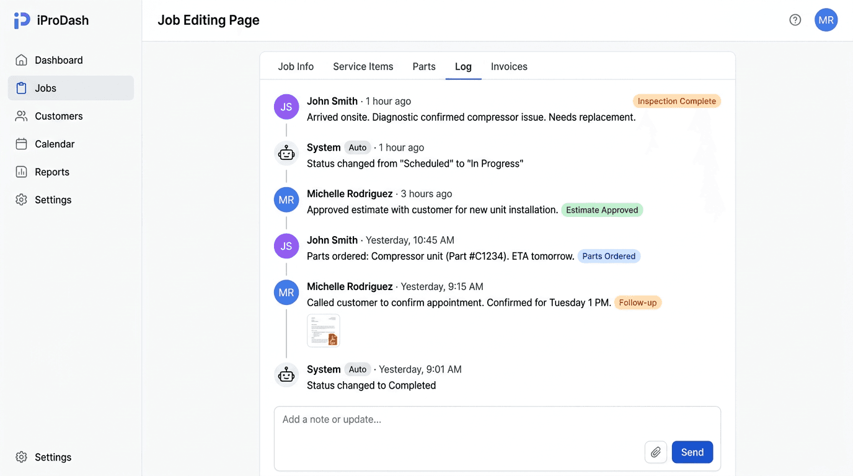Click the help question mark icon

795,19
